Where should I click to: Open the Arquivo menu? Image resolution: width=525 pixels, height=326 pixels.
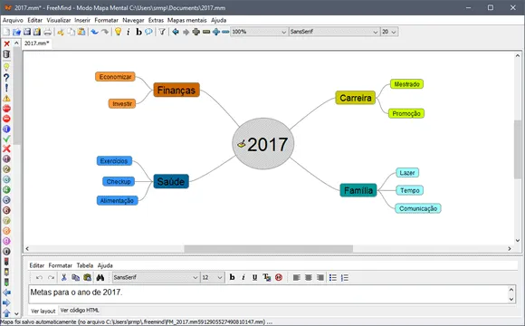click(x=13, y=20)
